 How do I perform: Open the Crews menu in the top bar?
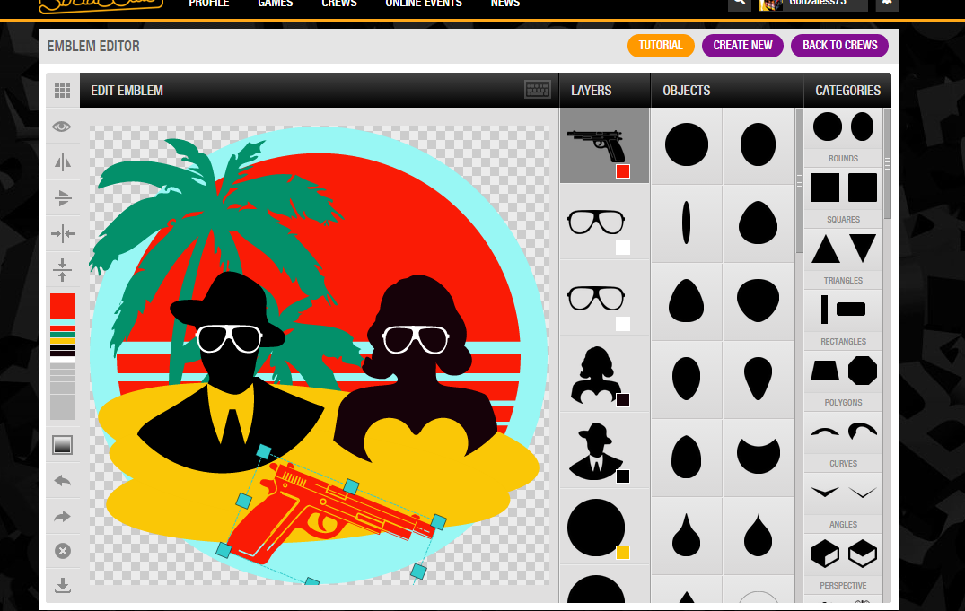[x=339, y=4]
